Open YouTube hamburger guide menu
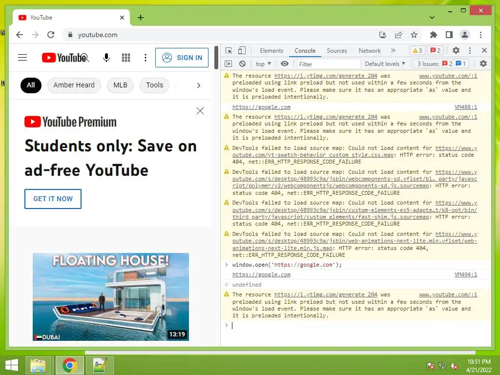The width and height of the screenshot is (500, 375). pyautogui.click(x=22, y=58)
